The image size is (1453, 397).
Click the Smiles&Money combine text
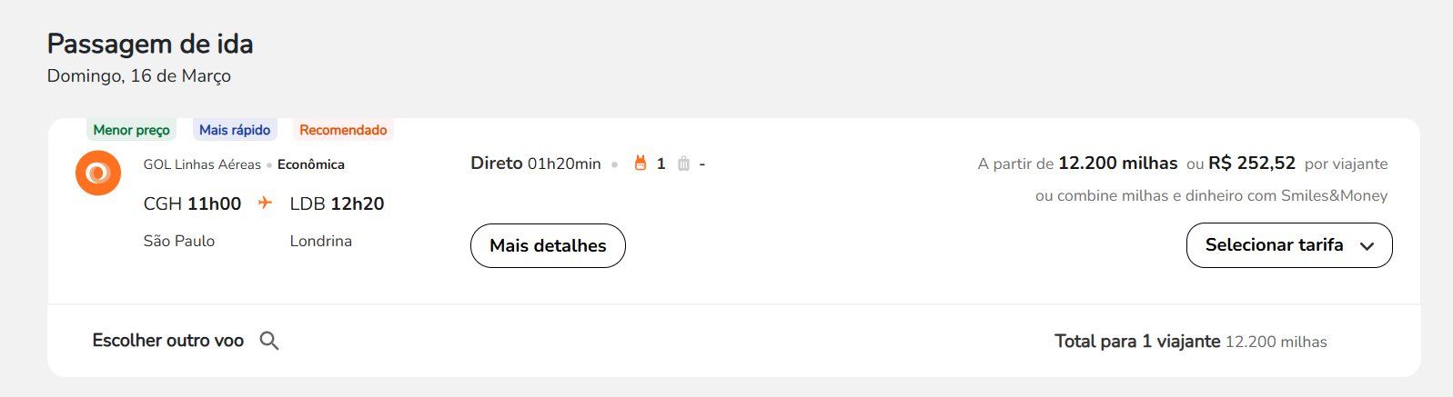1212,195
